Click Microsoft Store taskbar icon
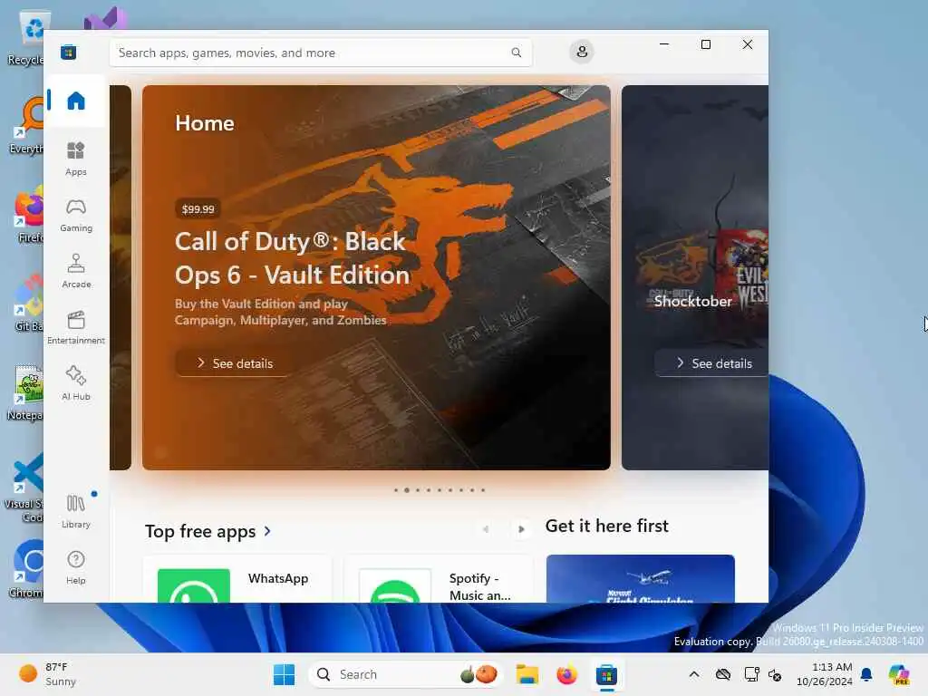The width and height of the screenshot is (928, 696). (606, 674)
